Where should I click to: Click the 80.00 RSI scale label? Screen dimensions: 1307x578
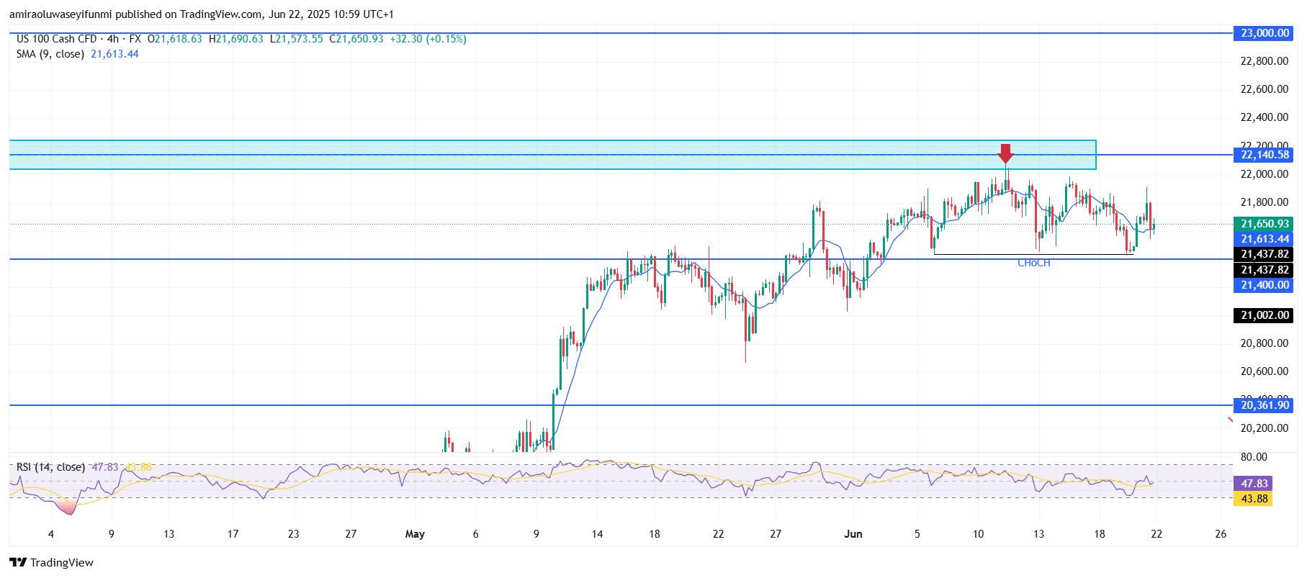pyautogui.click(x=1254, y=457)
